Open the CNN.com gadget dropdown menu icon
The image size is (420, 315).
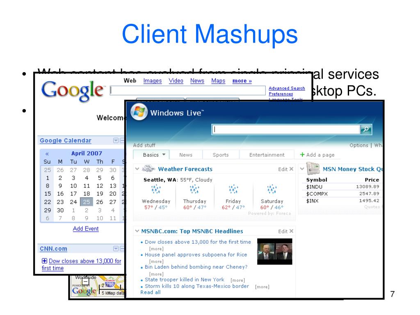[x=116, y=249]
